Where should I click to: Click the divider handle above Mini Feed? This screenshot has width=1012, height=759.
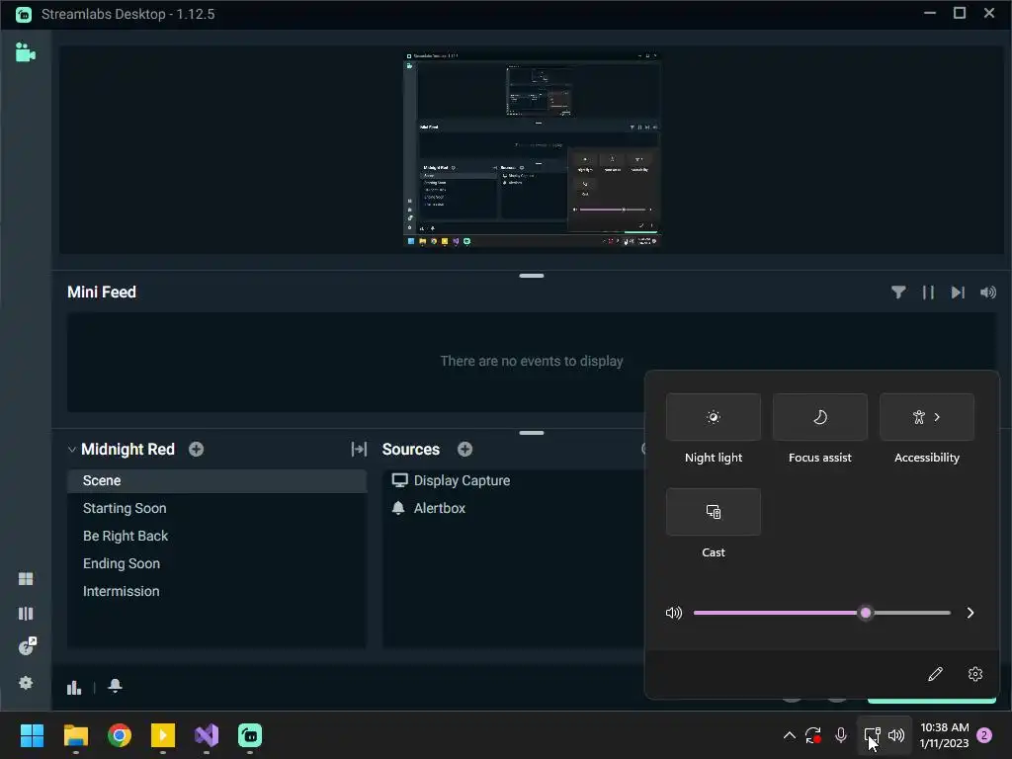tap(532, 277)
